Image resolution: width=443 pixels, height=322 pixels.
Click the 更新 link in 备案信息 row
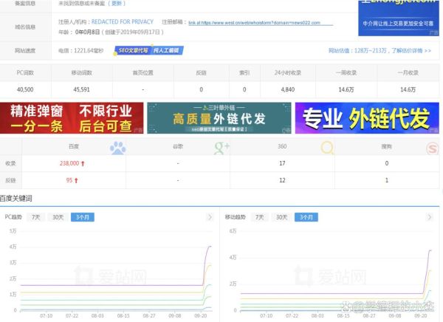pyautogui.click(x=117, y=4)
